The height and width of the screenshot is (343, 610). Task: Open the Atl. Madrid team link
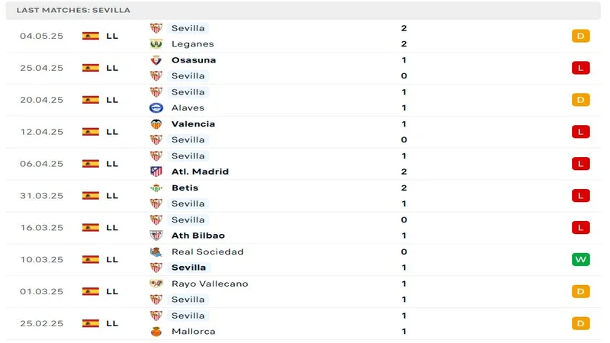(200, 172)
